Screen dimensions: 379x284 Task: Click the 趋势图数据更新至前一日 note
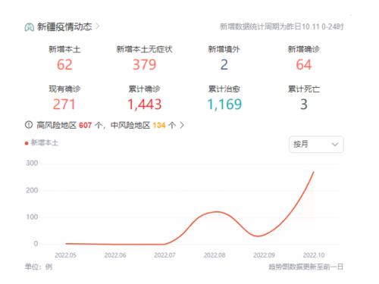coord(305,267)
